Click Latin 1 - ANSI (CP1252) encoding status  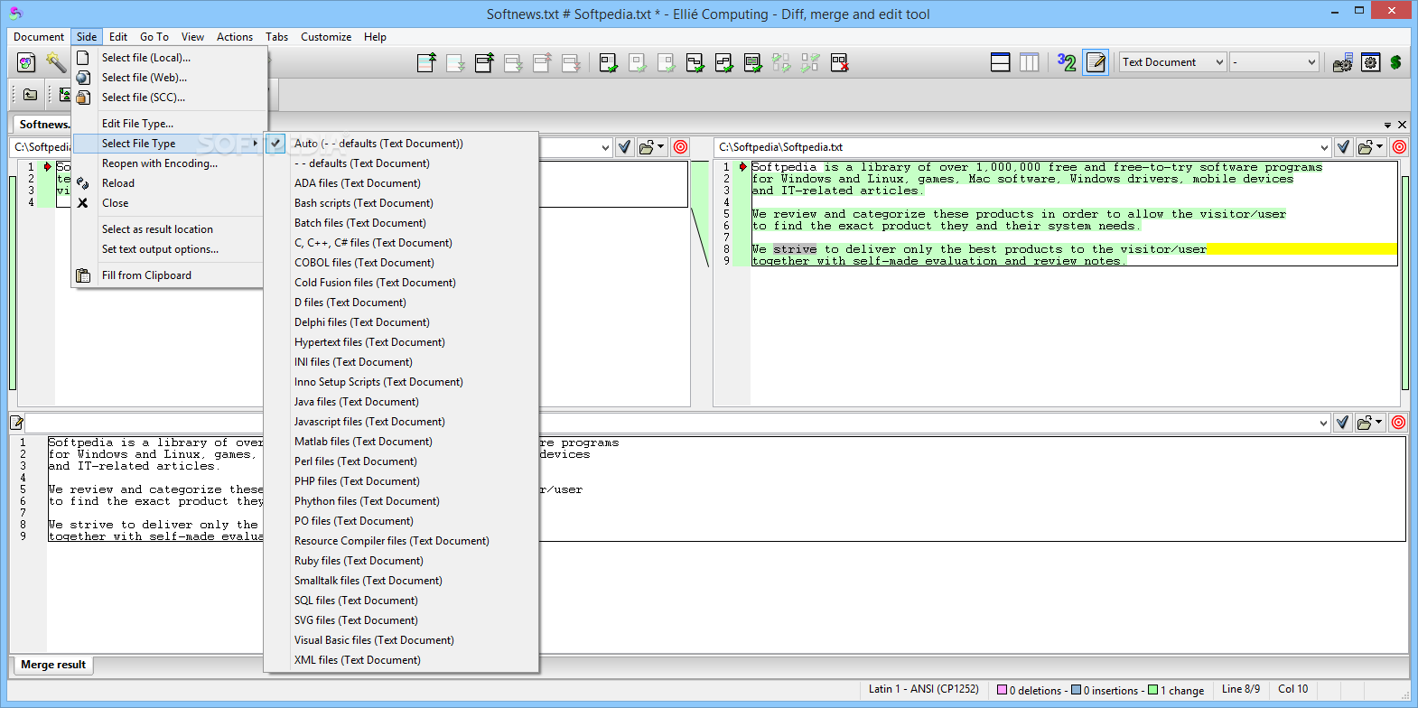tap(923, 689)
